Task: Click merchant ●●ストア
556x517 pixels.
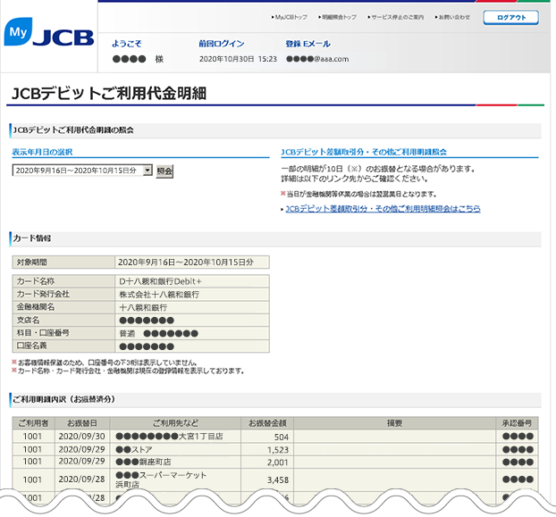Action: (x=134, y=449)
